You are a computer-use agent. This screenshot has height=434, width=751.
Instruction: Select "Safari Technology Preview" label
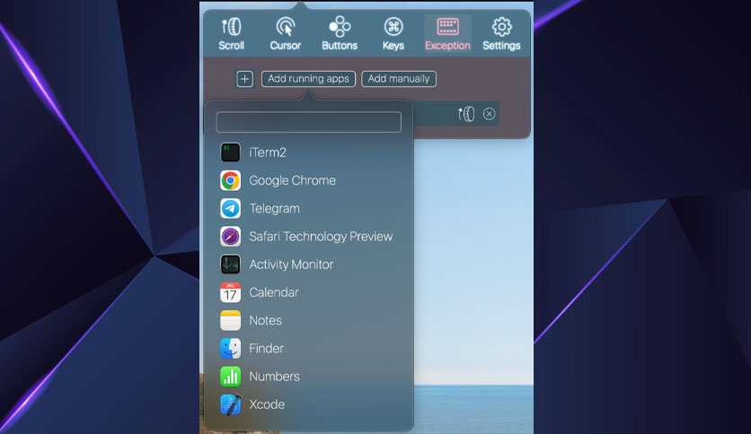[x=321, y=237]
